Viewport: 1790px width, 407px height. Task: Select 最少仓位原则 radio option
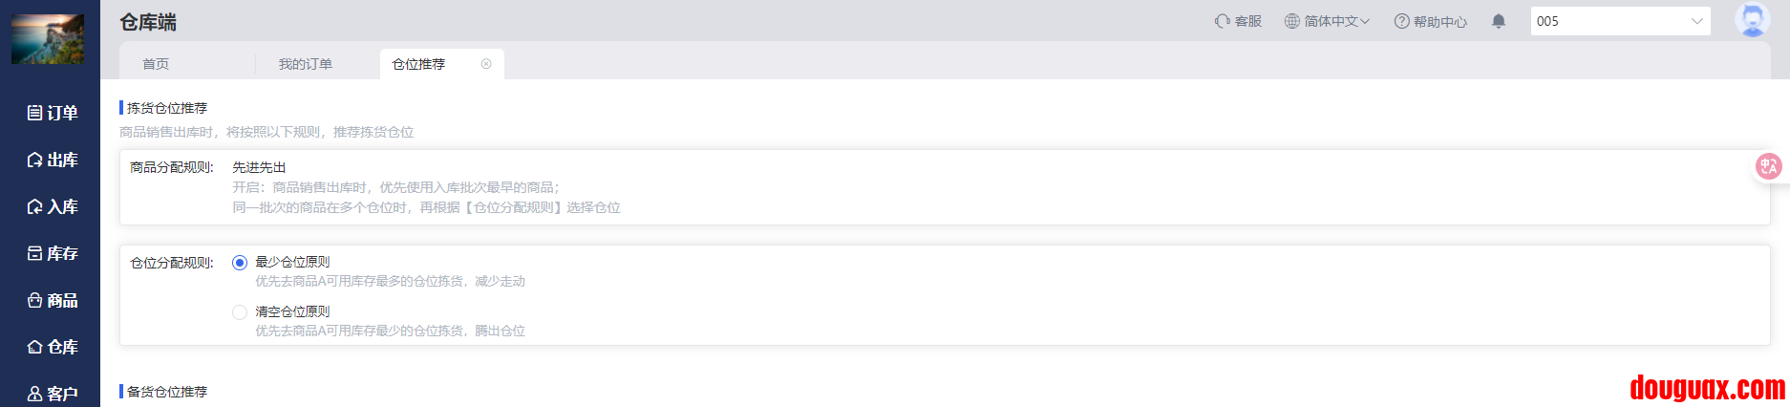[240, 263]
